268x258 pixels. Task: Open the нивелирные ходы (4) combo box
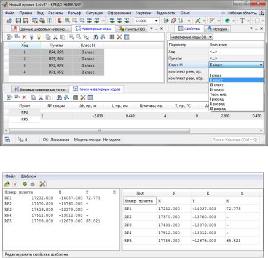[192, 37]
